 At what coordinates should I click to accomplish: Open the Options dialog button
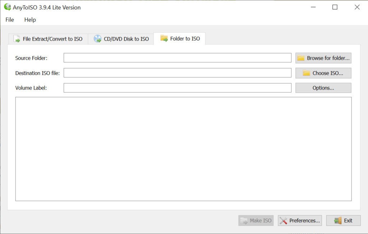pos(323,88)
